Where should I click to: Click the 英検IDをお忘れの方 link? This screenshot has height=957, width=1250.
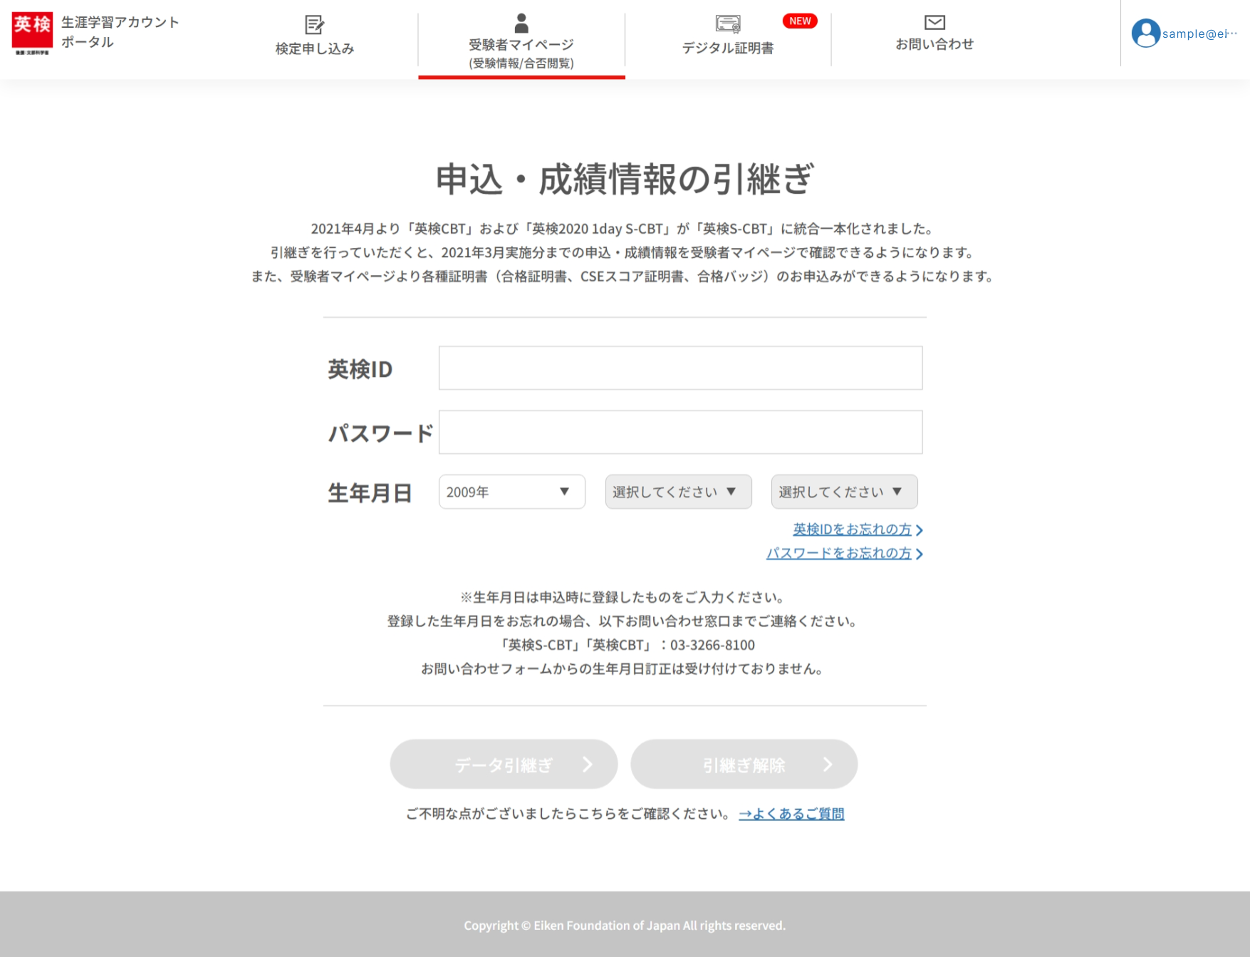pyautogui.click(x=852, y=529)
